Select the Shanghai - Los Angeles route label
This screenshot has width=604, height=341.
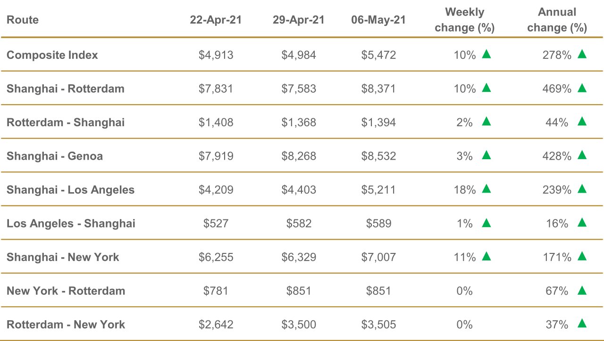[70, 190]
